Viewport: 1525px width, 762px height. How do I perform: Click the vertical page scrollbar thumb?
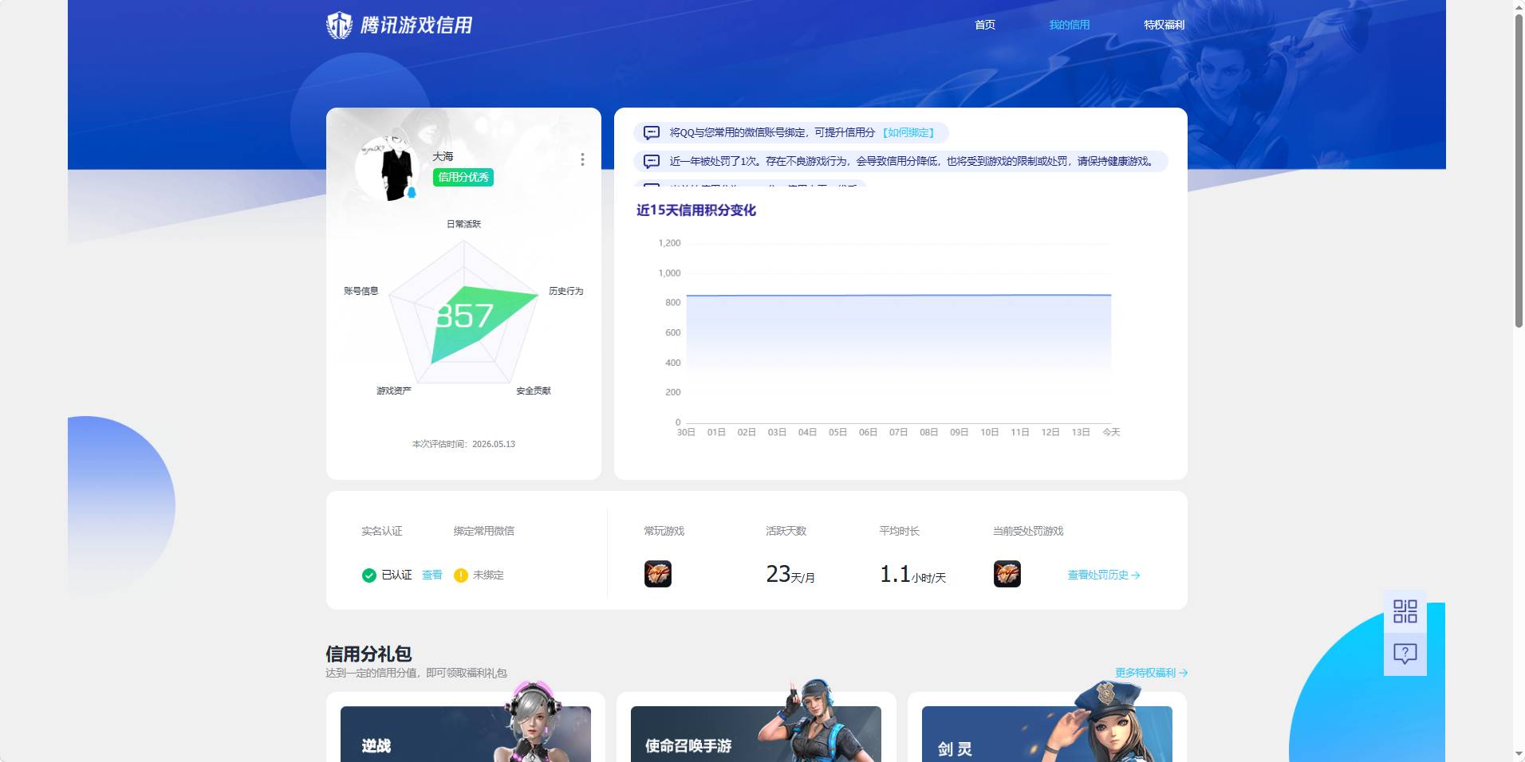tap(1519, 169)
